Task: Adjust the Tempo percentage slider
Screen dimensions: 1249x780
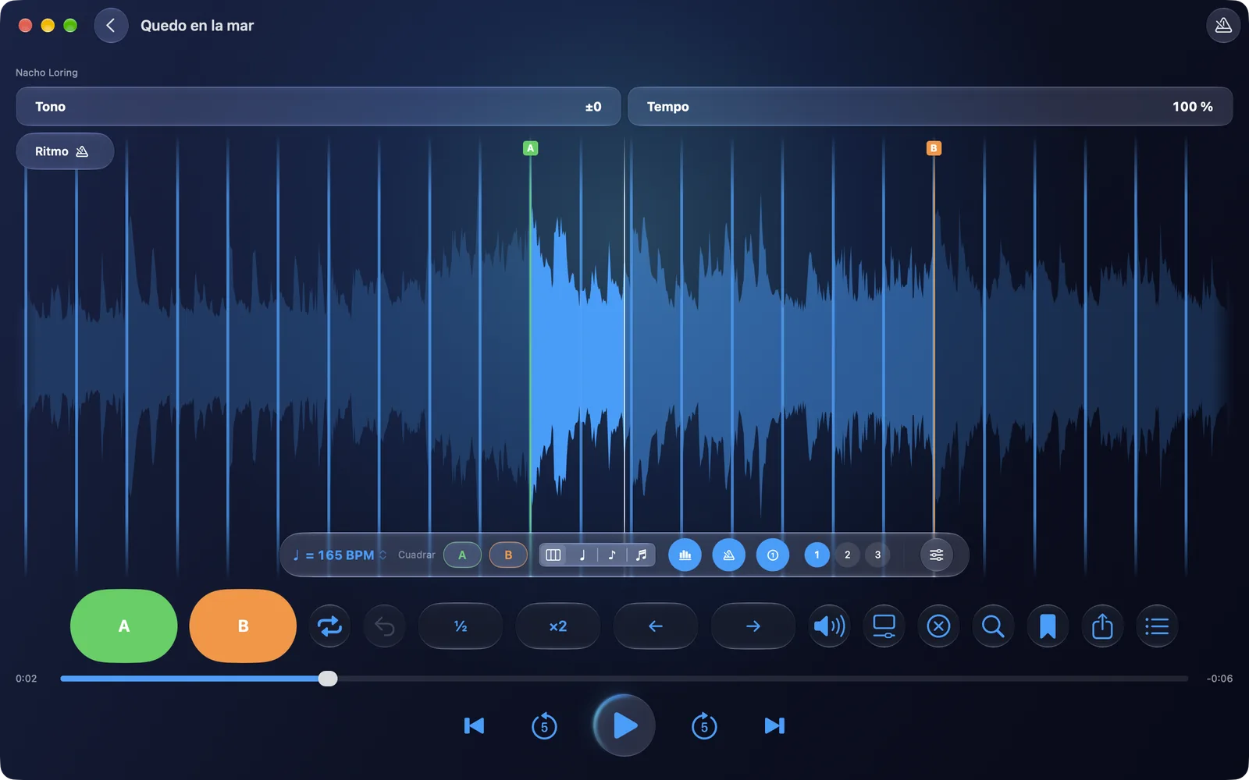Action: click(931, 106)
